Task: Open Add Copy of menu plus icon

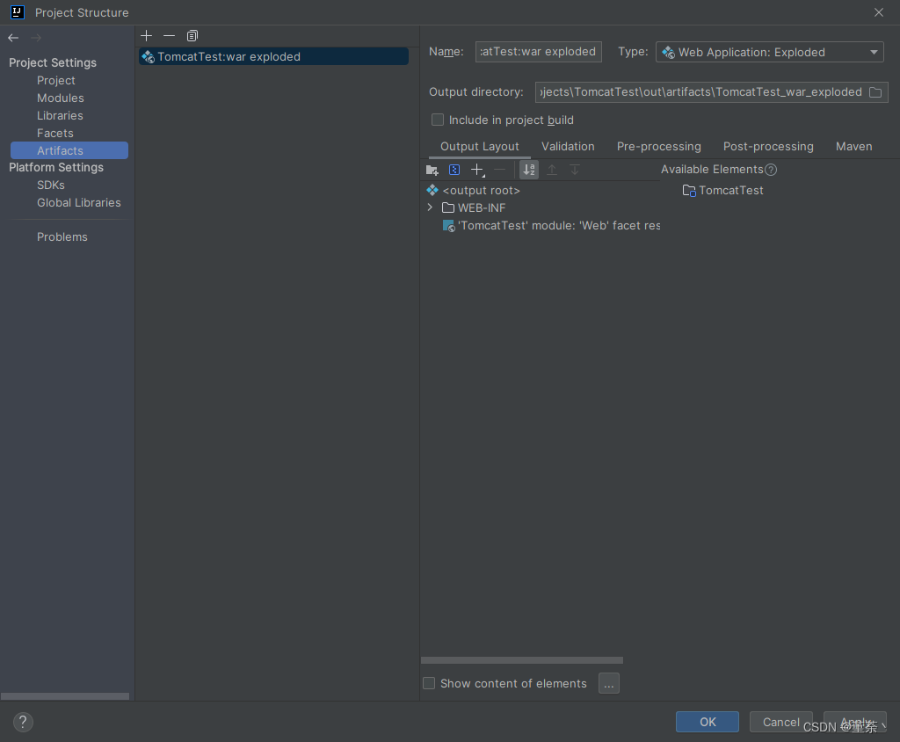Action: click(477, 170)
